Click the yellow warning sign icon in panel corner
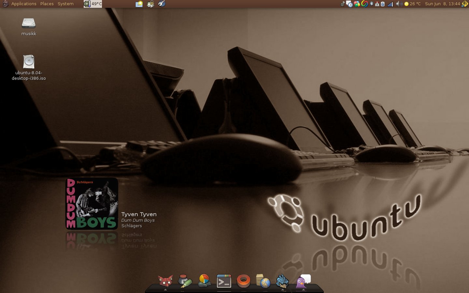469x293 pixels. click(x=465, y=4)
